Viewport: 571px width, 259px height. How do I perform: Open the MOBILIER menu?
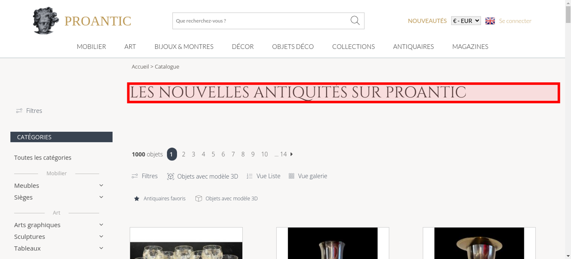pyautogui.click(x=91, y=46)
